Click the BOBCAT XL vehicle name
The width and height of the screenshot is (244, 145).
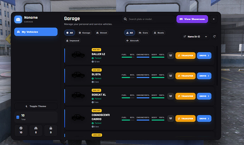point(99,95)
